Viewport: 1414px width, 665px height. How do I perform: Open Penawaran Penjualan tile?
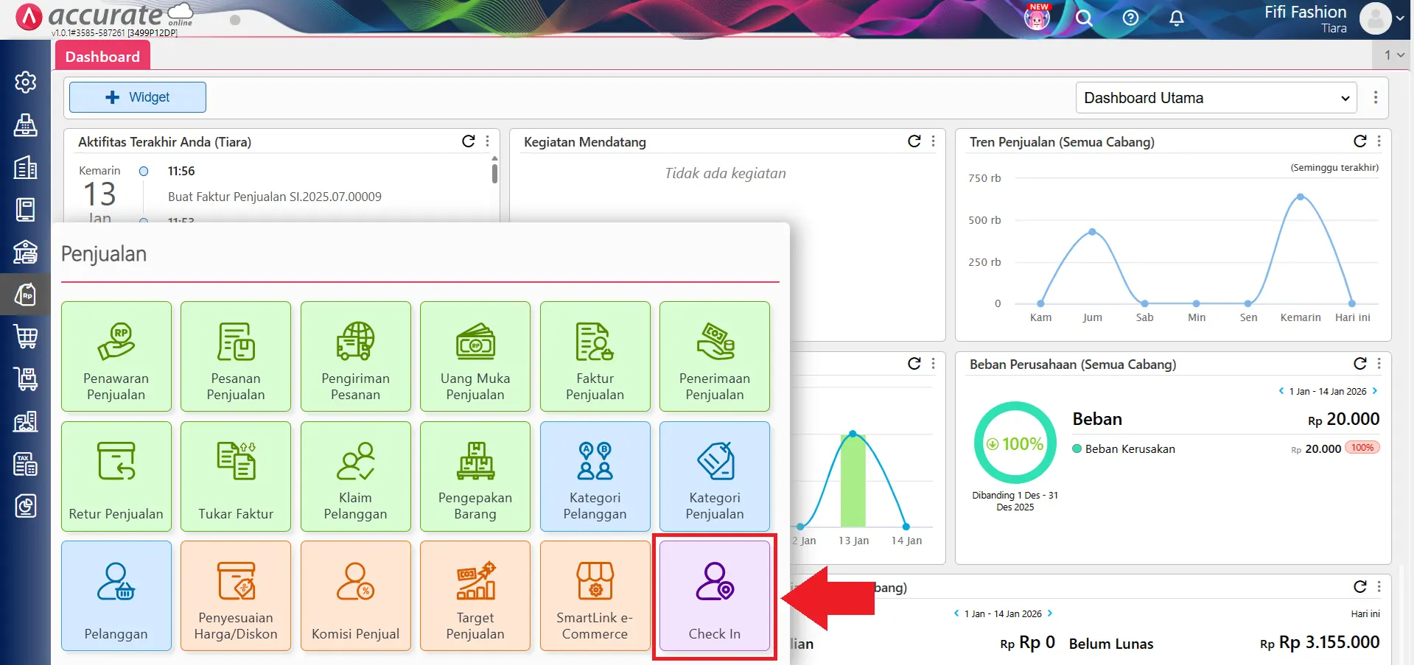[116, 356]
